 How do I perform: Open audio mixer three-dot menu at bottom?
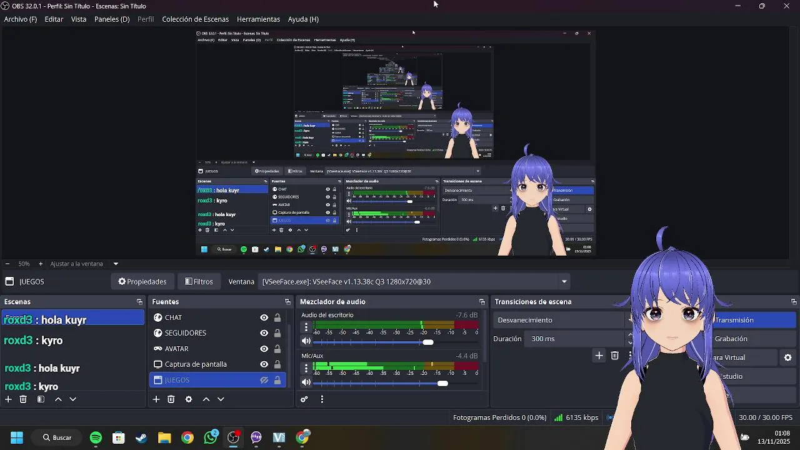[322, 399]
